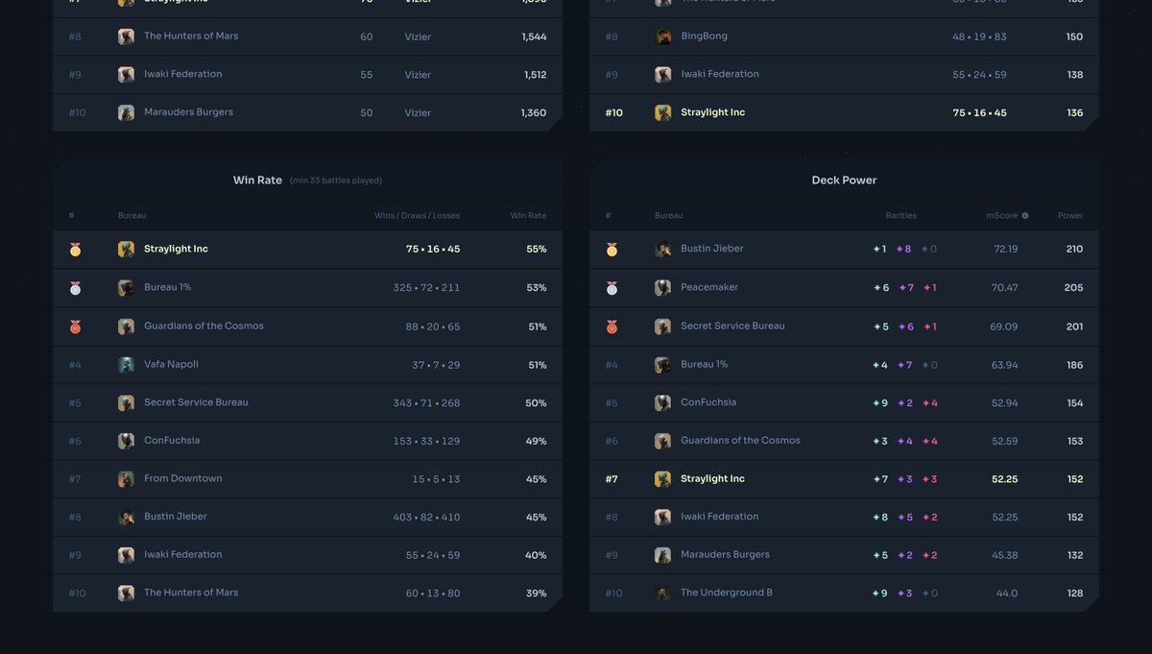
Task: Click The Underground B avatar icon
Action: click(x=662, y=593)
